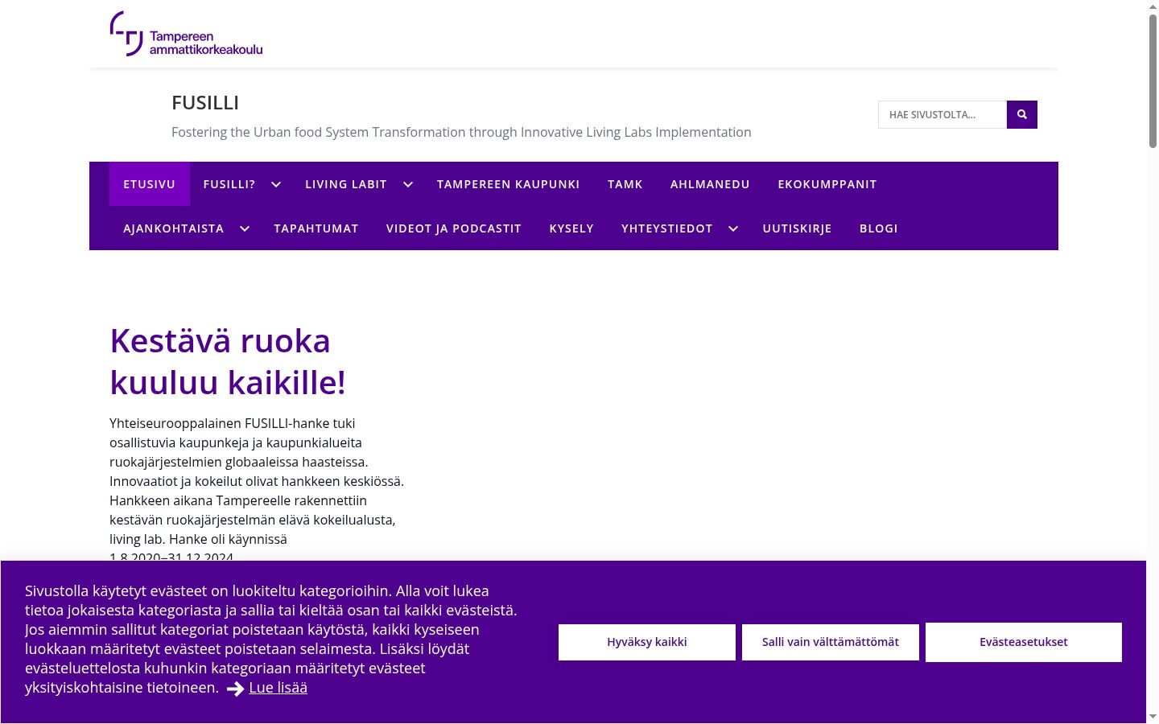Viewport: 1159px width, 724px height.
Task: Click the arrow icon before Lue lisää
Action: pyautogui.click(x=235, y=689)
